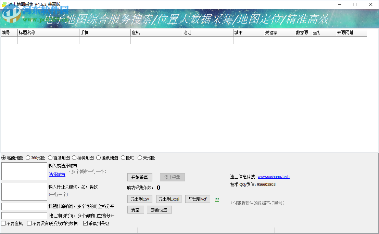Viewport: 379px width, 234px height.
Task: Open the www.sushang.tech website link
Action: tap(274, 177)
